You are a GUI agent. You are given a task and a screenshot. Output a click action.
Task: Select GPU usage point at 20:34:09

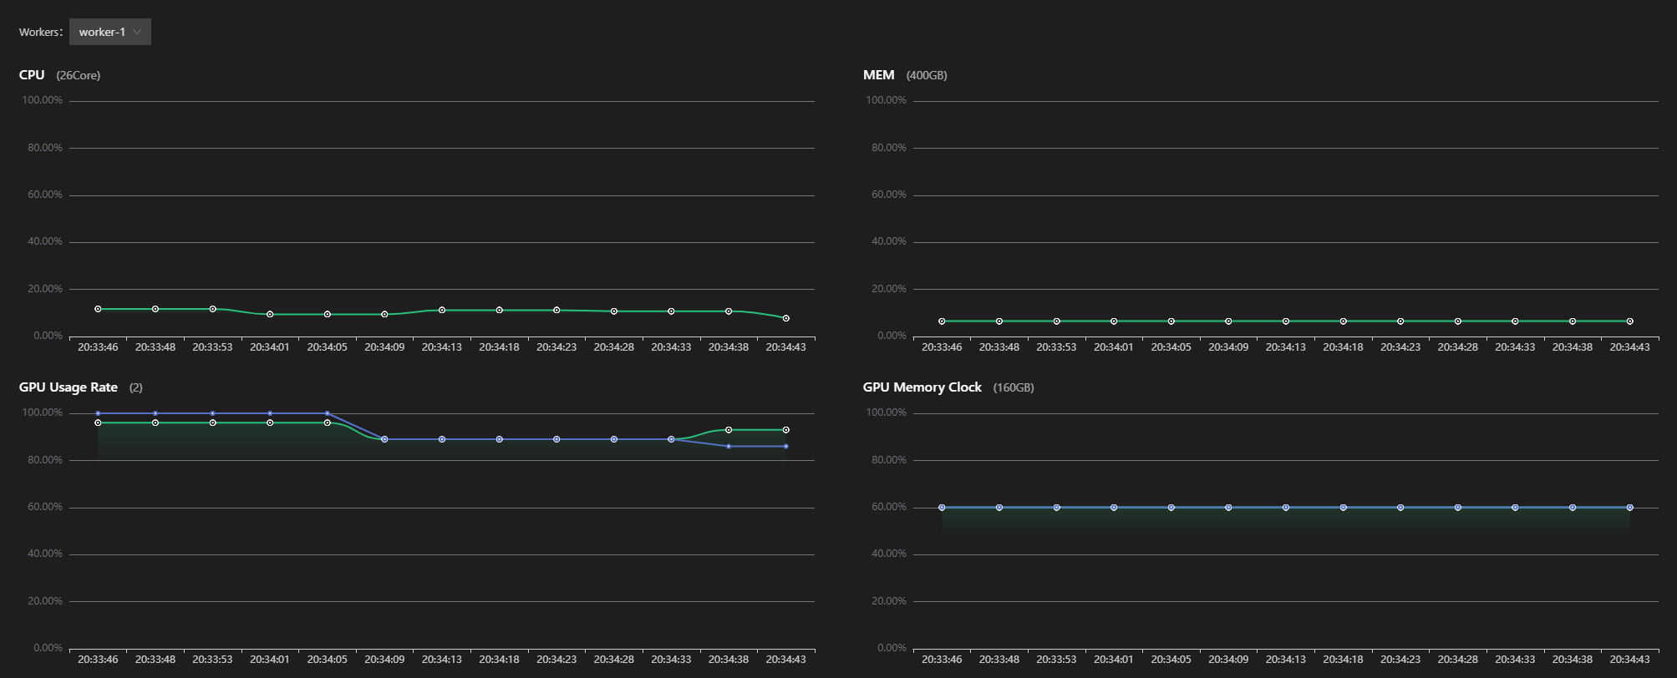(x=384, y=439)
